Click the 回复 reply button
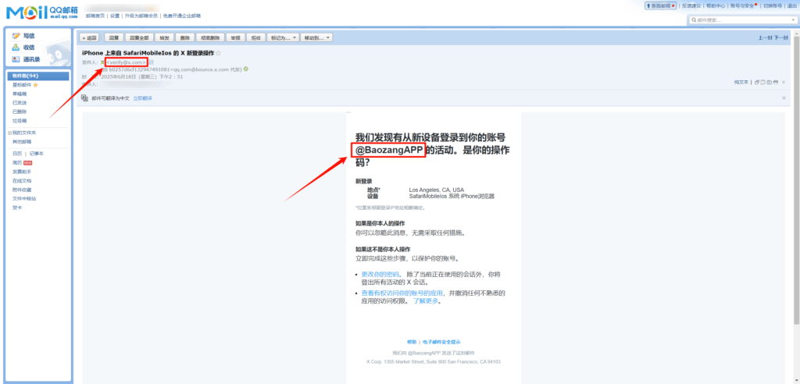The height and width of the screenshot is (384, 800). coord(114,37)
